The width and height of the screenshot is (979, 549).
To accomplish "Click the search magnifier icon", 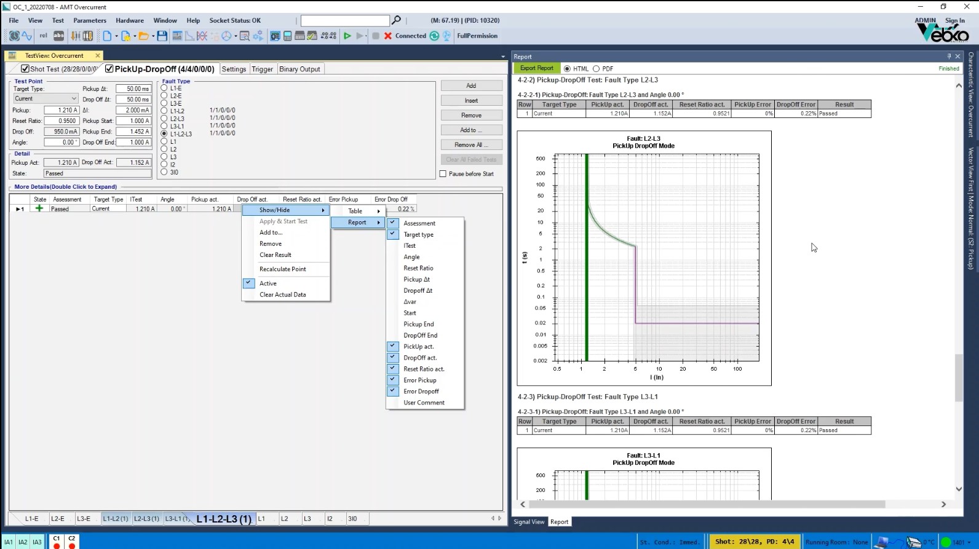I will 397,20.
